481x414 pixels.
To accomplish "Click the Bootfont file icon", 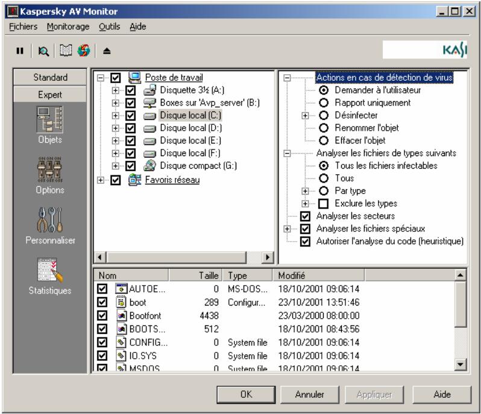I will [x=122, y=315].
